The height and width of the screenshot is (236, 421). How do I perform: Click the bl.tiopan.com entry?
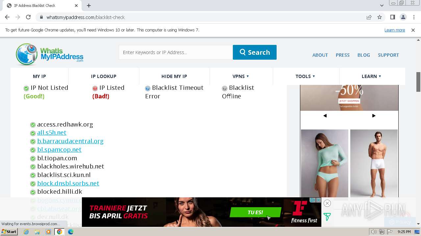click(57, 158)
